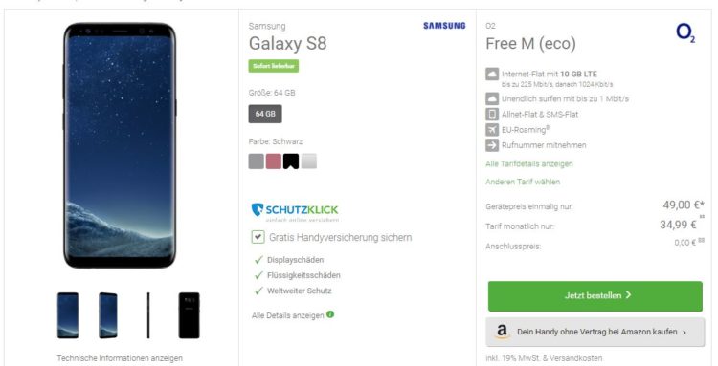
Task: Click the Jetzt bestellen button
Action: [x=595, y=295]
